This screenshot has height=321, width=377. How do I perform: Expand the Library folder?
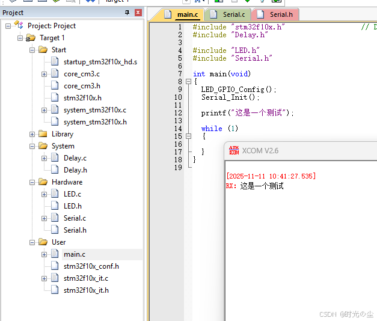tap(32, 134)
